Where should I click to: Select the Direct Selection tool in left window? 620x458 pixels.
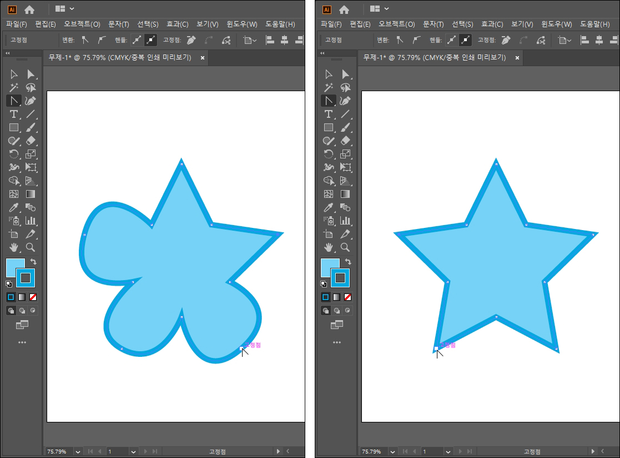coord(31,74)
